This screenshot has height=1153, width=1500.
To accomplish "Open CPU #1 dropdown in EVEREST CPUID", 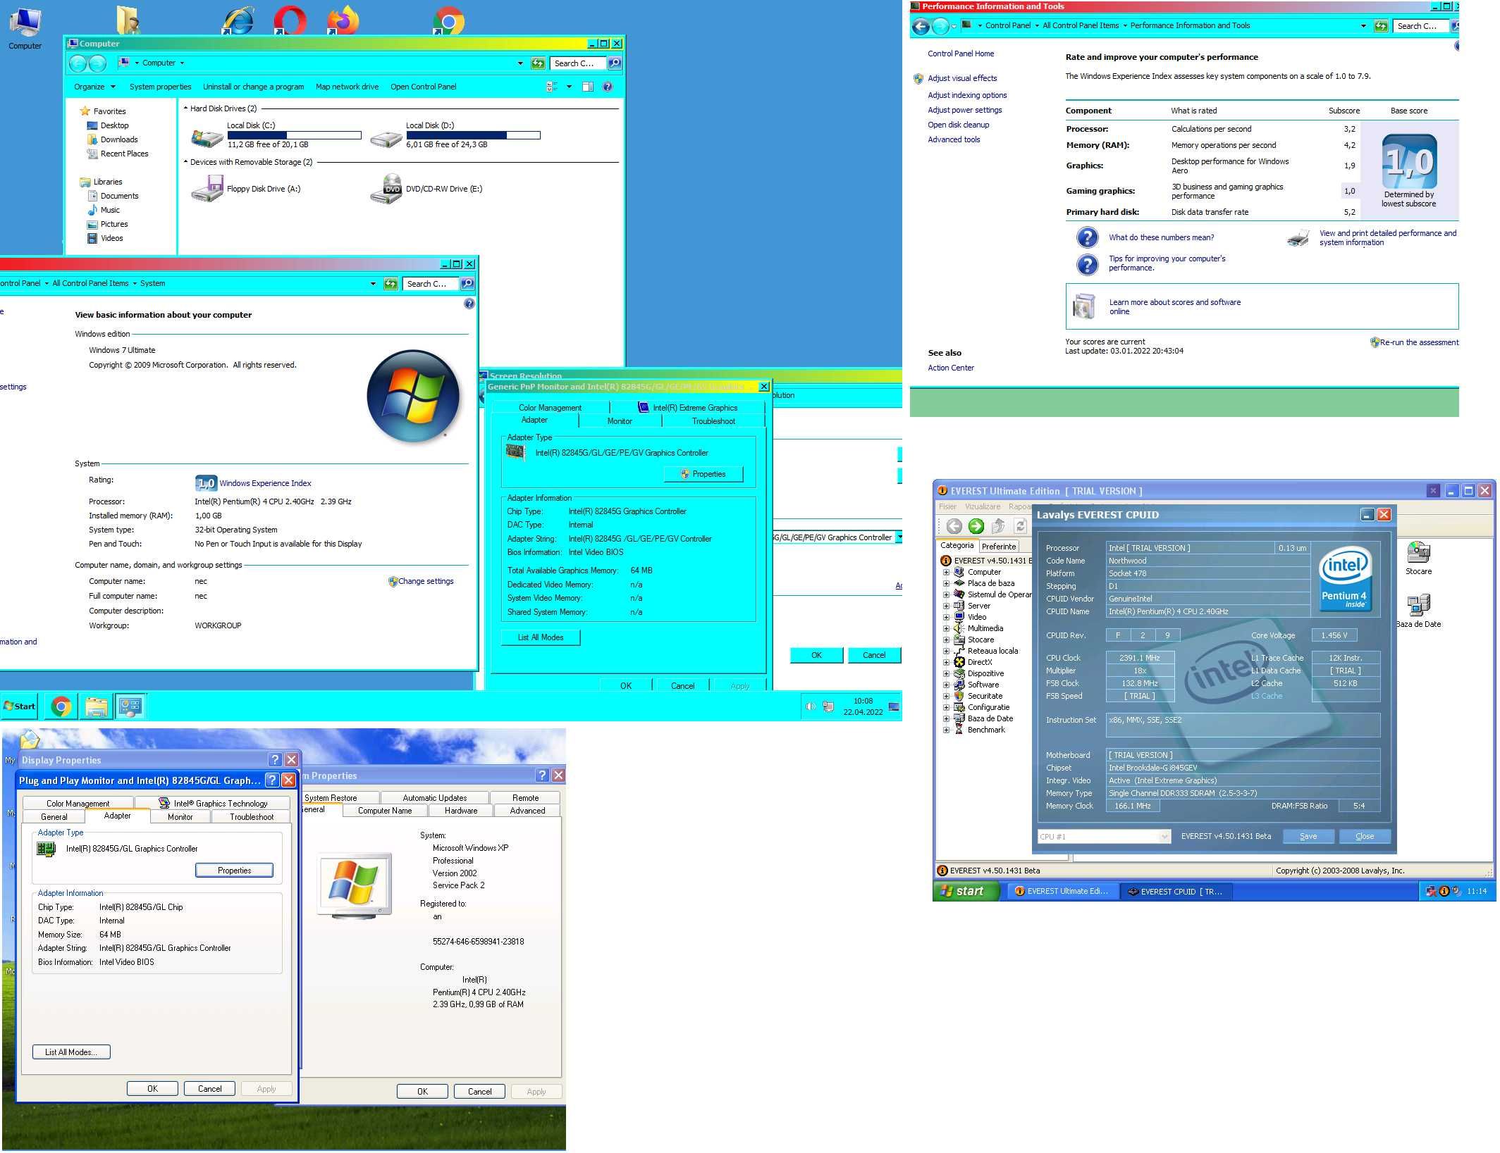I will 1164,837.
